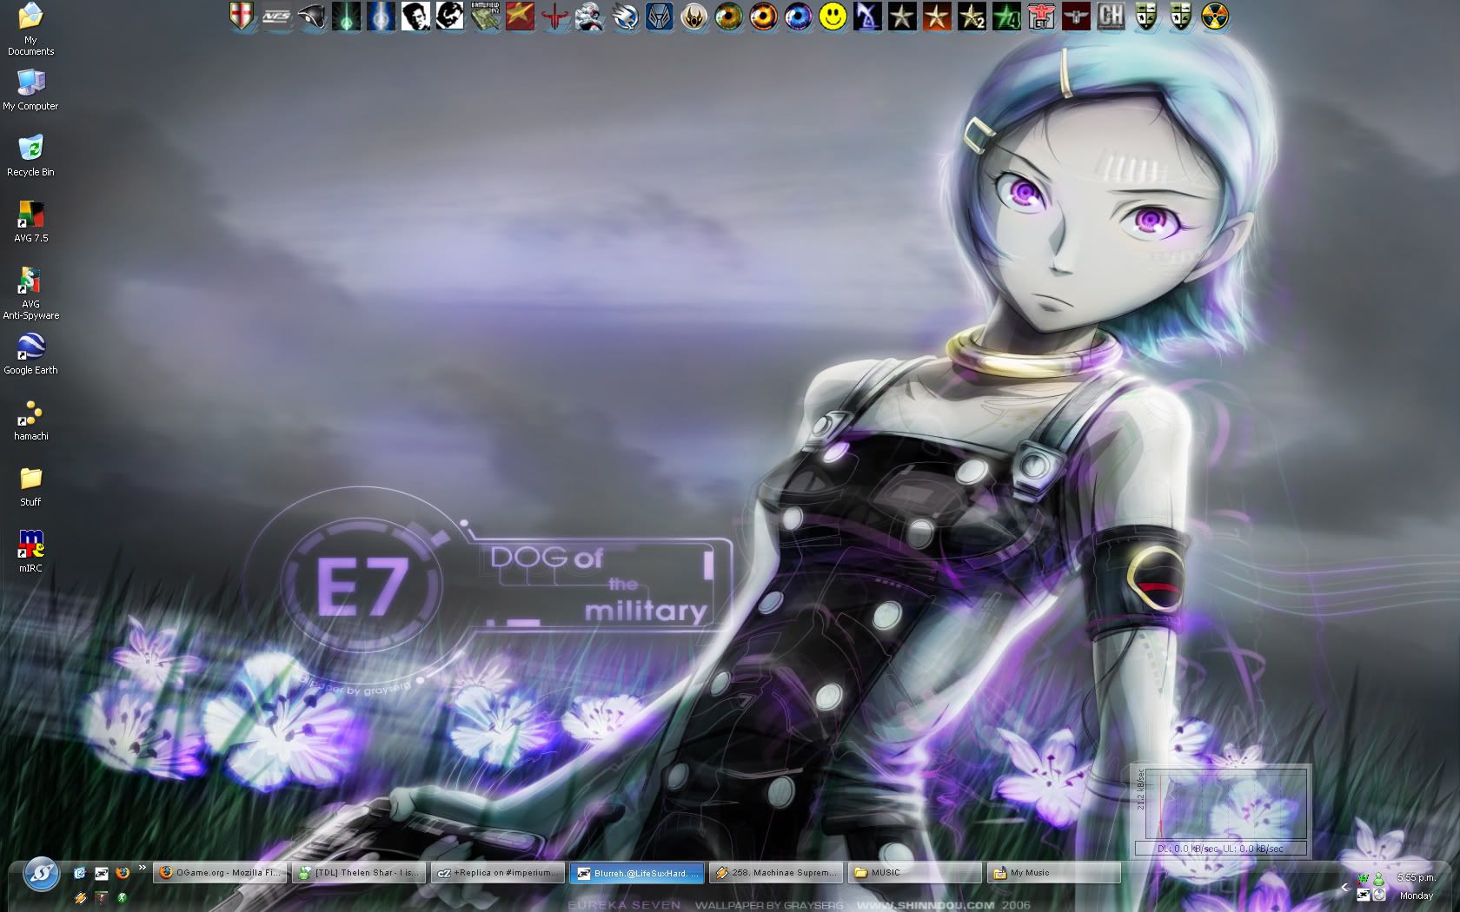Select the Recycle Bin icon

pyautogui.click(x=30, y=156)
